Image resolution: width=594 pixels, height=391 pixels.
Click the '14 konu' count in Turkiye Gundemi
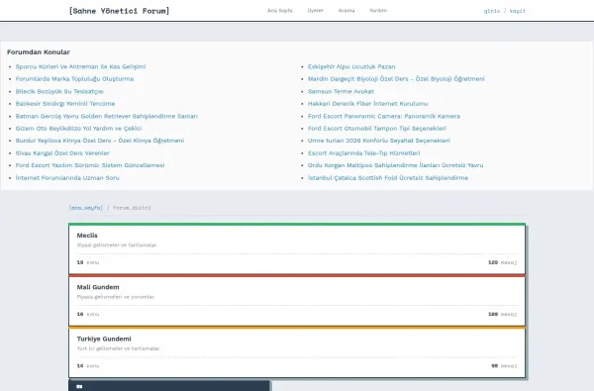(88, 366)
